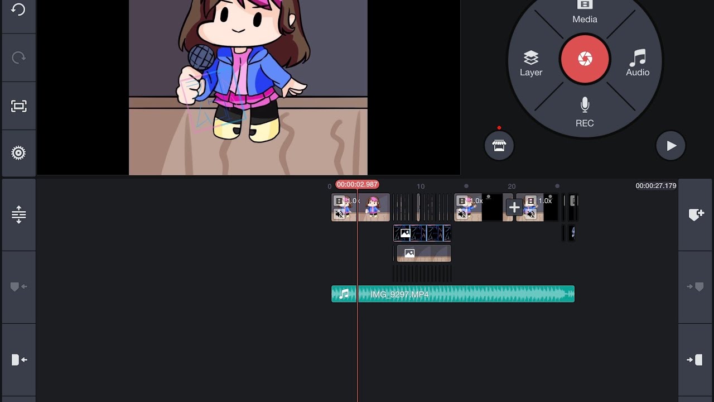Click the bookmark dot before 20 seconds
This screenshot has width=714, height=402.
click(466, 186)
